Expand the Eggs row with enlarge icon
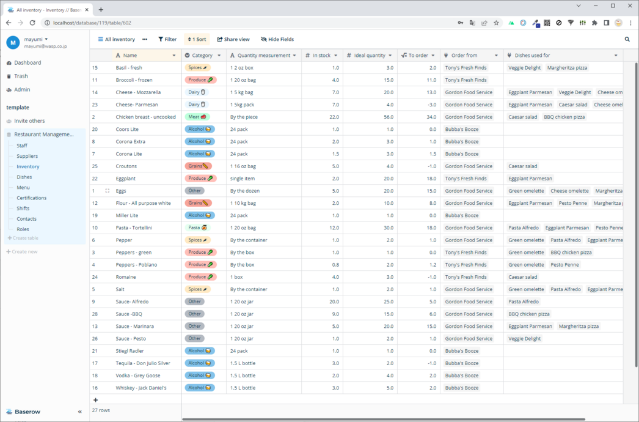Viewport: 639px width, 422px height. 107,191
